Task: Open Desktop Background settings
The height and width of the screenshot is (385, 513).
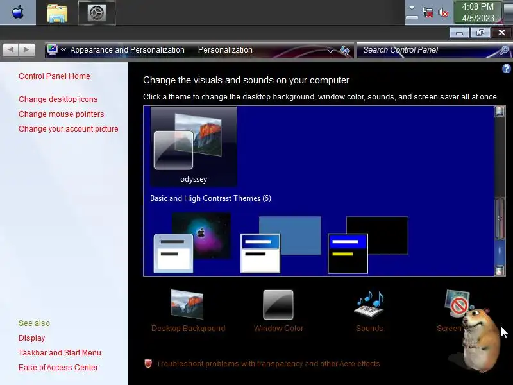Action: pos(188,311)
